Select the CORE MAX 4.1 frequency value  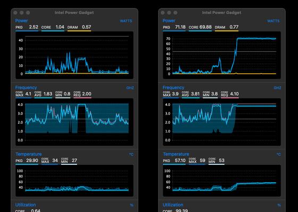[23, 94]
